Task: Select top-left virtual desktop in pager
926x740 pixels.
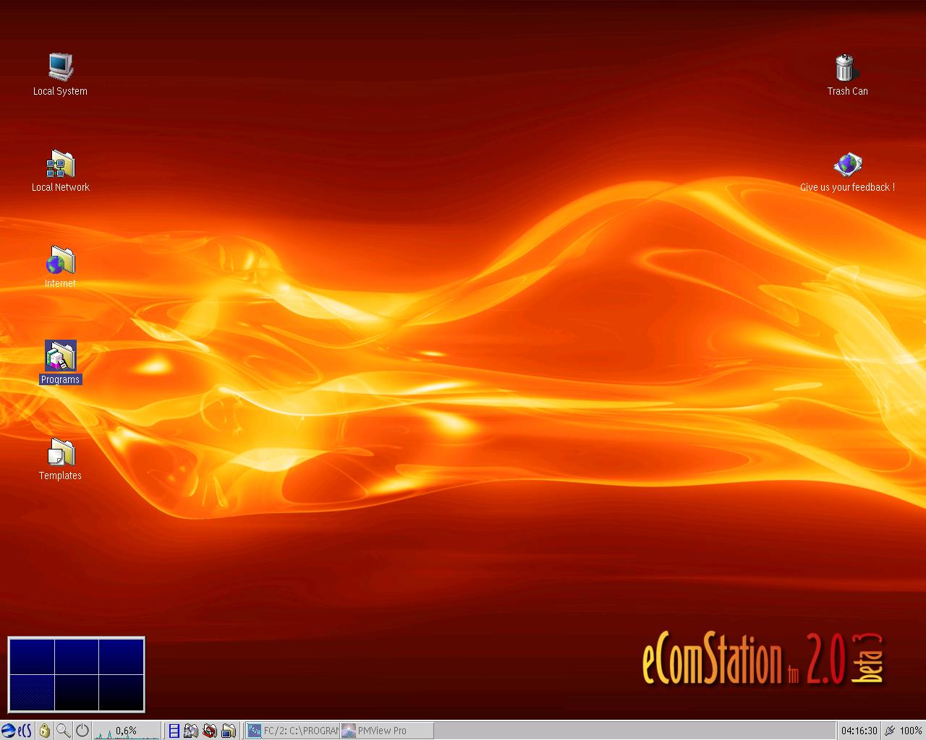Action: (32, 656)
